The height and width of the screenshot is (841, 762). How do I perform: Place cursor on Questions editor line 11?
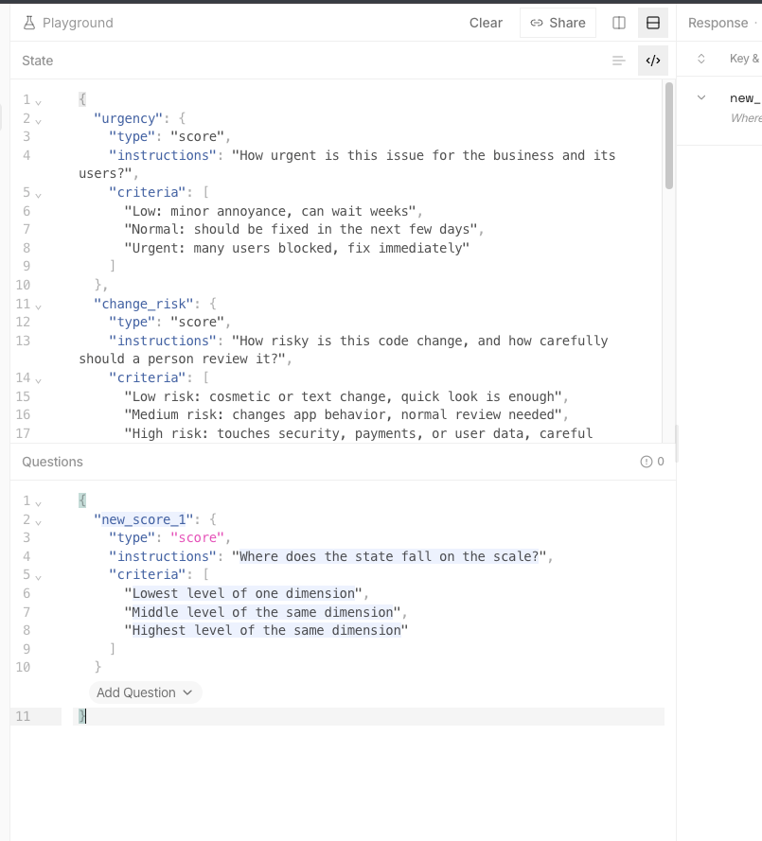pyautogui.click(x=368, y=716)
